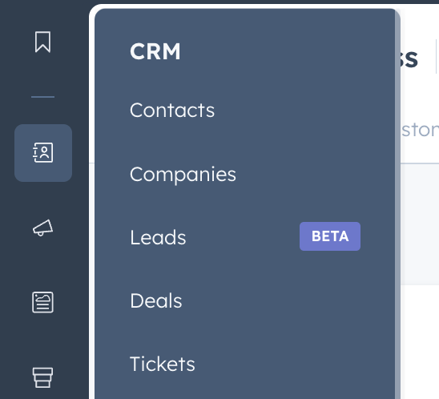Viewport: 439px width, 399px height.
Task: Click the white content area at lower right
Action: (x=420, y=341)
